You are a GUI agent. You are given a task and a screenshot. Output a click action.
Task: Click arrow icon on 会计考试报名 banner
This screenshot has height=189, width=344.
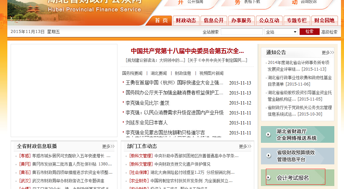coord(268,177)
